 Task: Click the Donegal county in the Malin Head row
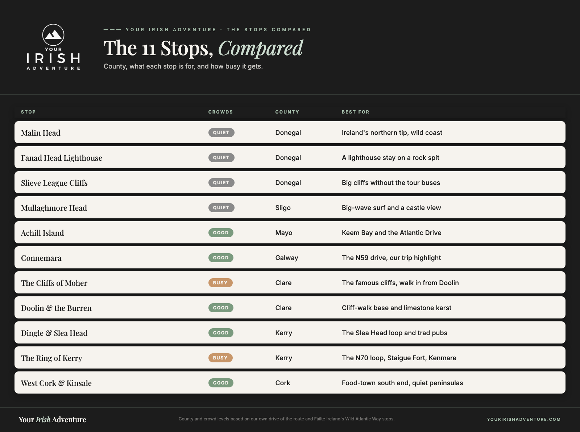click(x=288, y=133)
